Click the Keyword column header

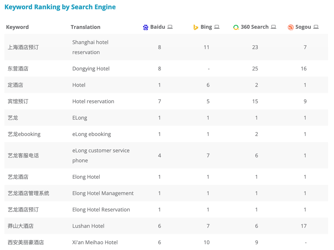(x=17, y=27)
